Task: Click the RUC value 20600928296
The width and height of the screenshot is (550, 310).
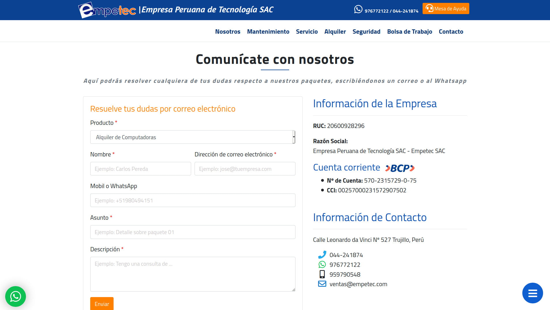Action: coord(346,126)
